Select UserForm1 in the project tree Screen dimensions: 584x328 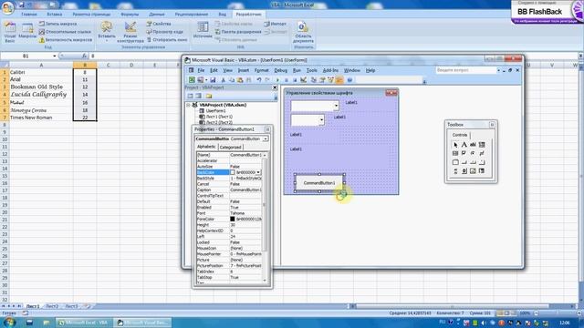point(215,111)
